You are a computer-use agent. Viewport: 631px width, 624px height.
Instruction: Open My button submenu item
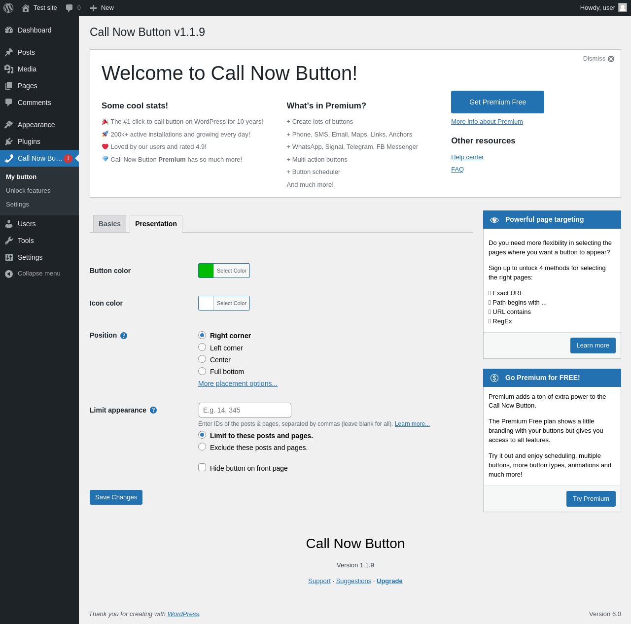point(21,177)
